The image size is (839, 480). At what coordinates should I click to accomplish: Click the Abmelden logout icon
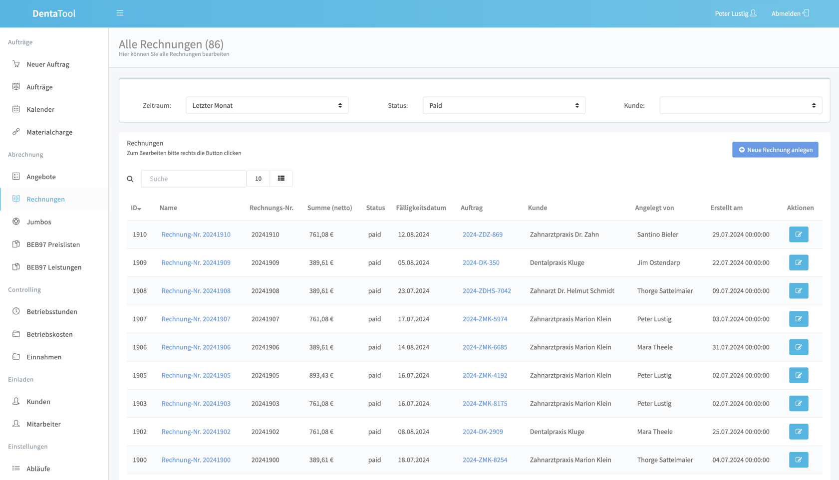(x=806, y=13)
